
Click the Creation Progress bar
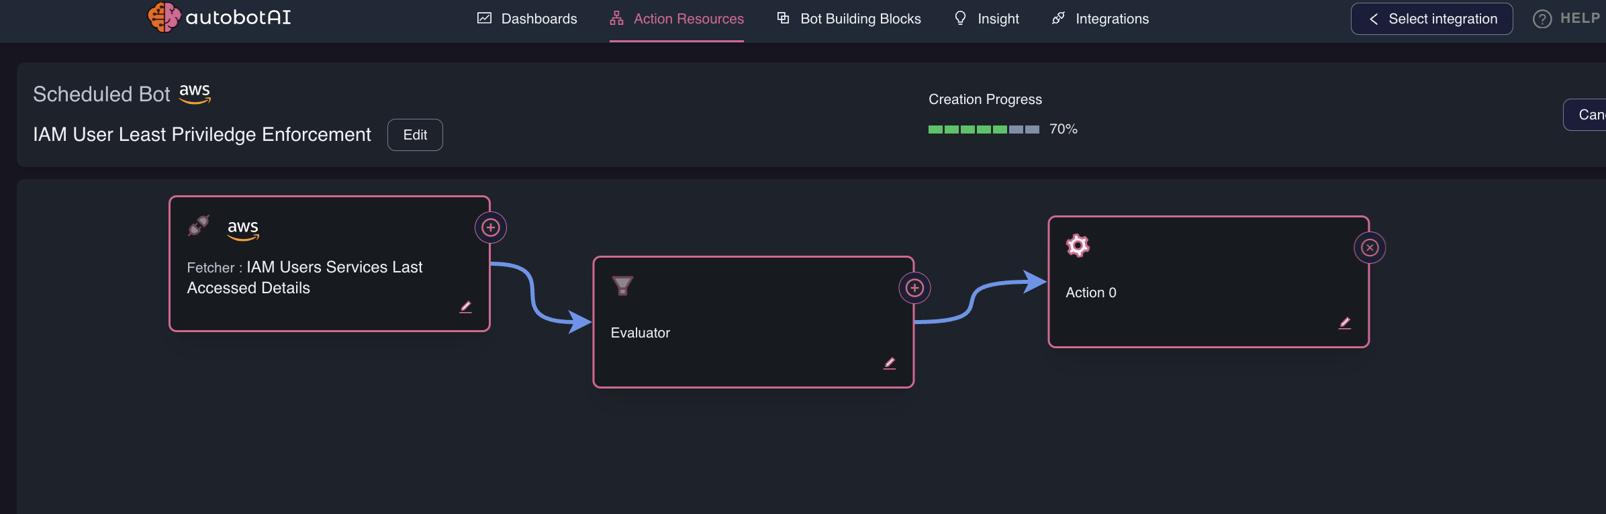[984, 129]
